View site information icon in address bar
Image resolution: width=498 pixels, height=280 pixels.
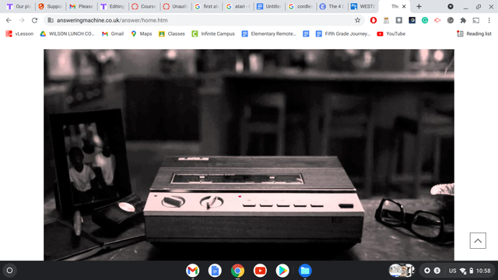click(x=50, y=20)
